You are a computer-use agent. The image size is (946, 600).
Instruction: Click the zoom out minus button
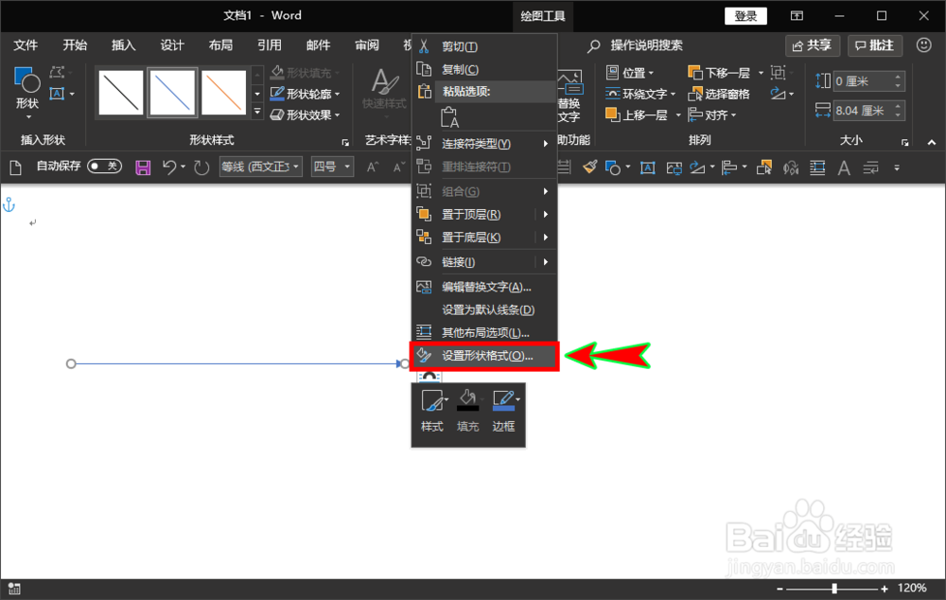(x=780, y=589)
